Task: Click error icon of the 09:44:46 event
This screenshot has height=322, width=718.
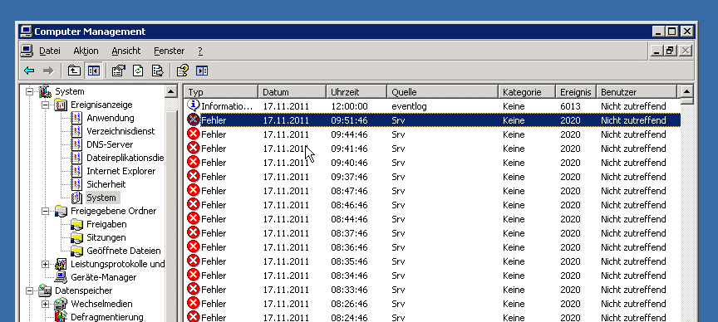Action: tap(194, 134)
